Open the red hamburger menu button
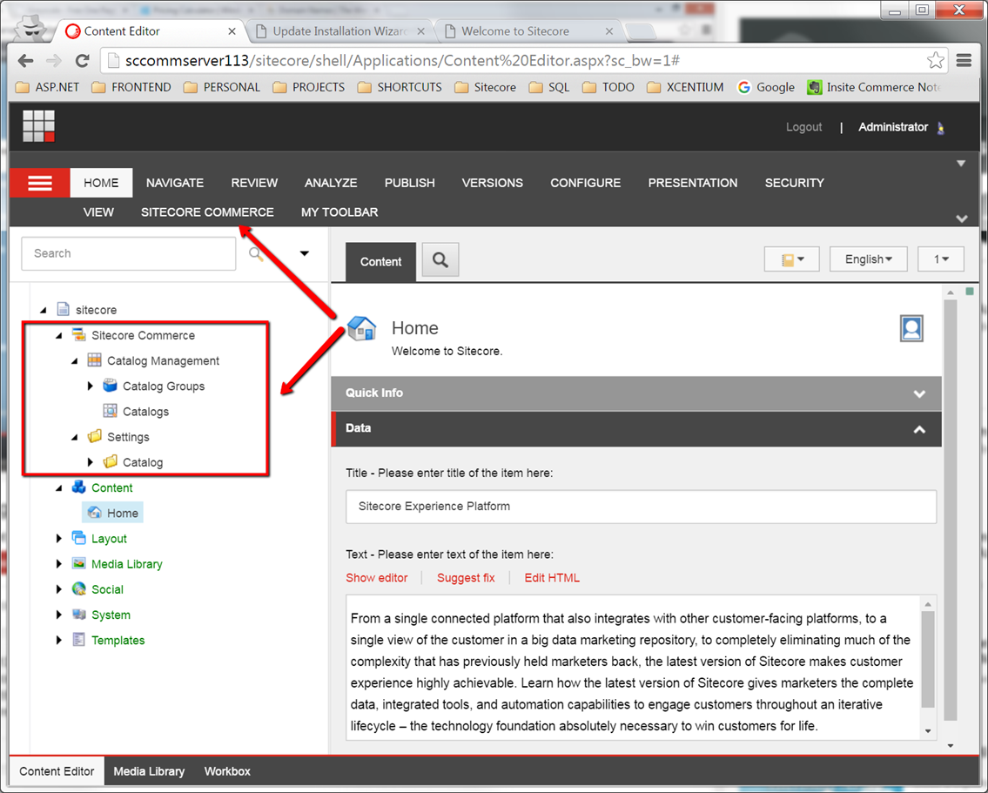Screen dimensions: 988x793 point(40,183)
